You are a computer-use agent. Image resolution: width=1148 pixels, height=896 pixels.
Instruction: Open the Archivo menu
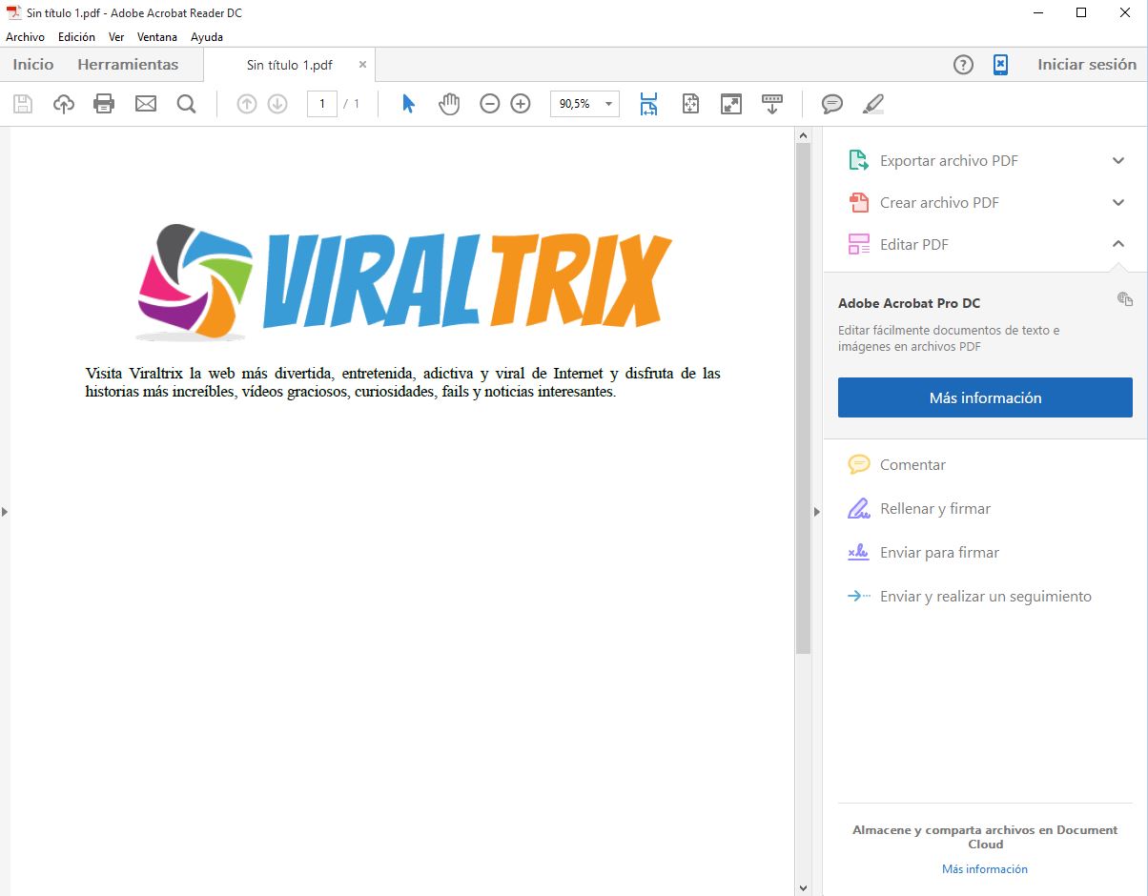coord(25,37)
